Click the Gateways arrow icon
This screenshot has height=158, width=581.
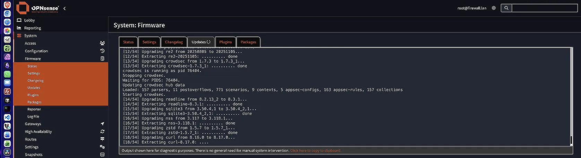102,124
